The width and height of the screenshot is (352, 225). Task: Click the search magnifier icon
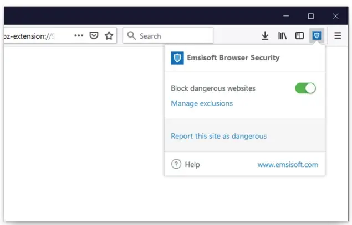(131, 35)
